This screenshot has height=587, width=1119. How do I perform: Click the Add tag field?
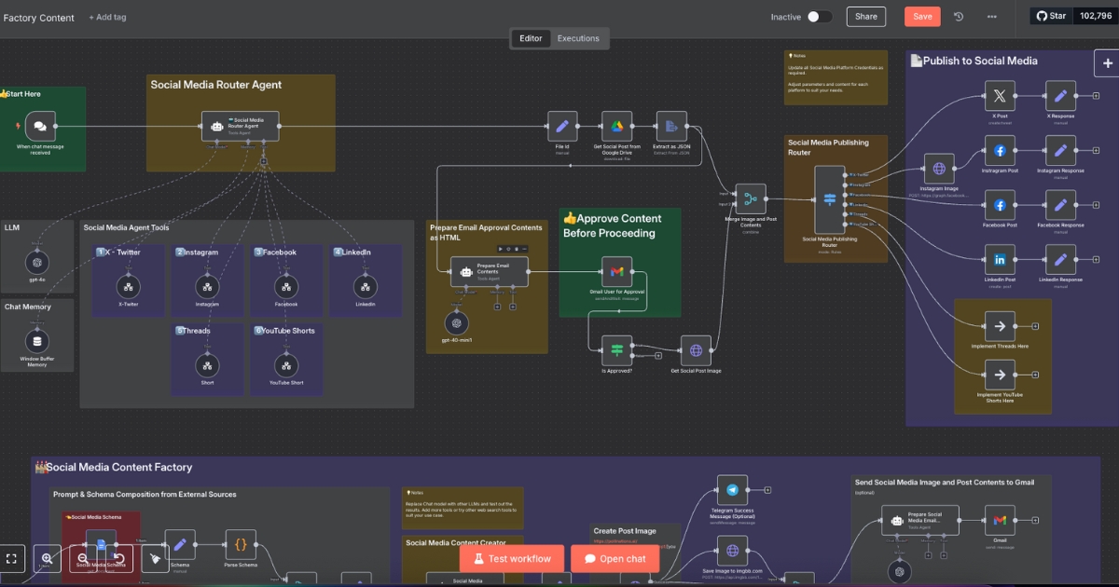[107, 18]
